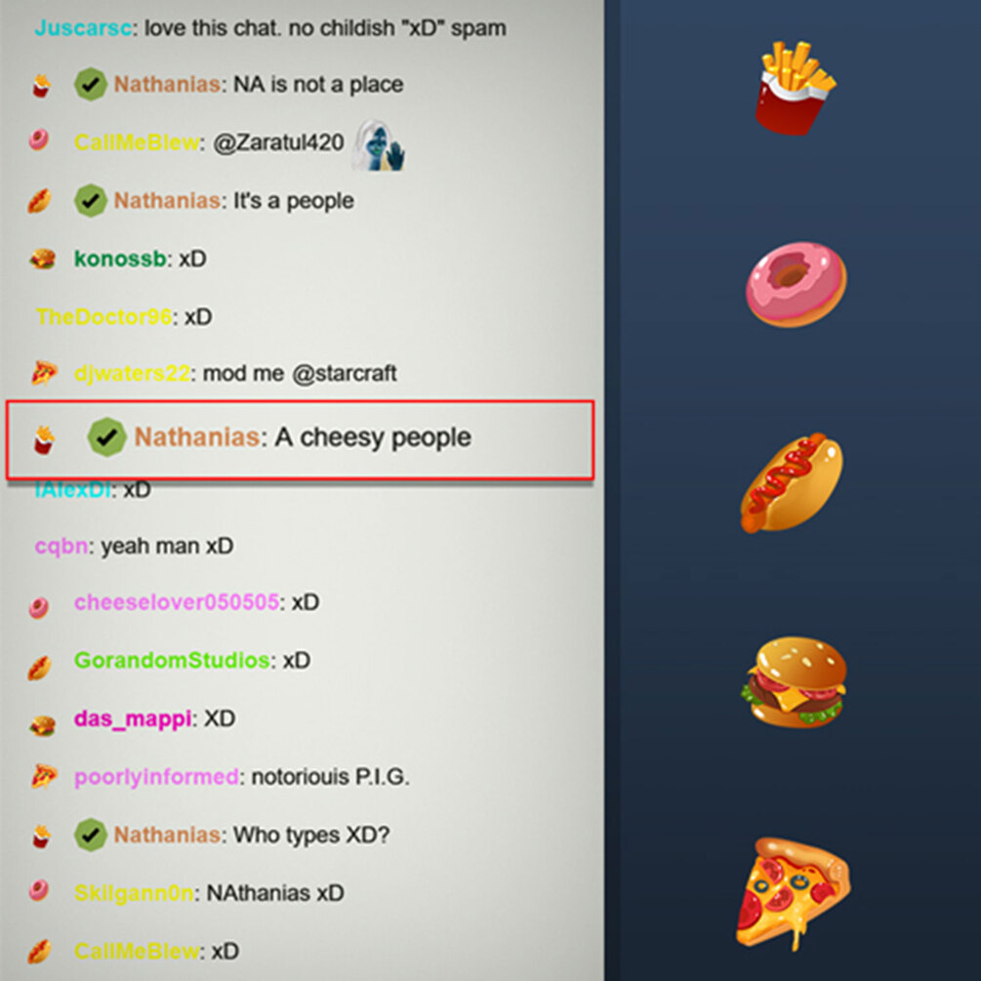Open TheDoctor96 username link
This screenshot has height=981, width=981.
click(x=103, y=316)
